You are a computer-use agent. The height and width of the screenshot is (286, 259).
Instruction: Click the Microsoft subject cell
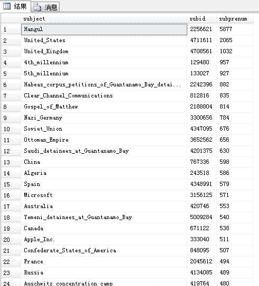click(104, 195)
